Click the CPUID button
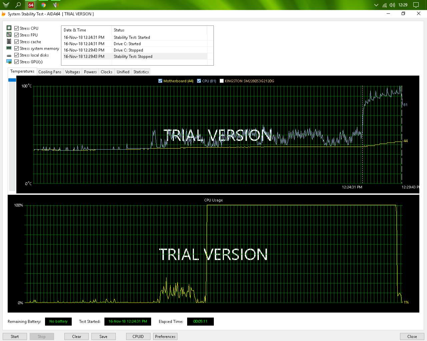427x341 pixels. pos(138,336)
